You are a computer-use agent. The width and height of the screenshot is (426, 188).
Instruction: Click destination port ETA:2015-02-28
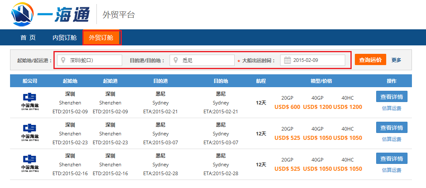(161, 174)
